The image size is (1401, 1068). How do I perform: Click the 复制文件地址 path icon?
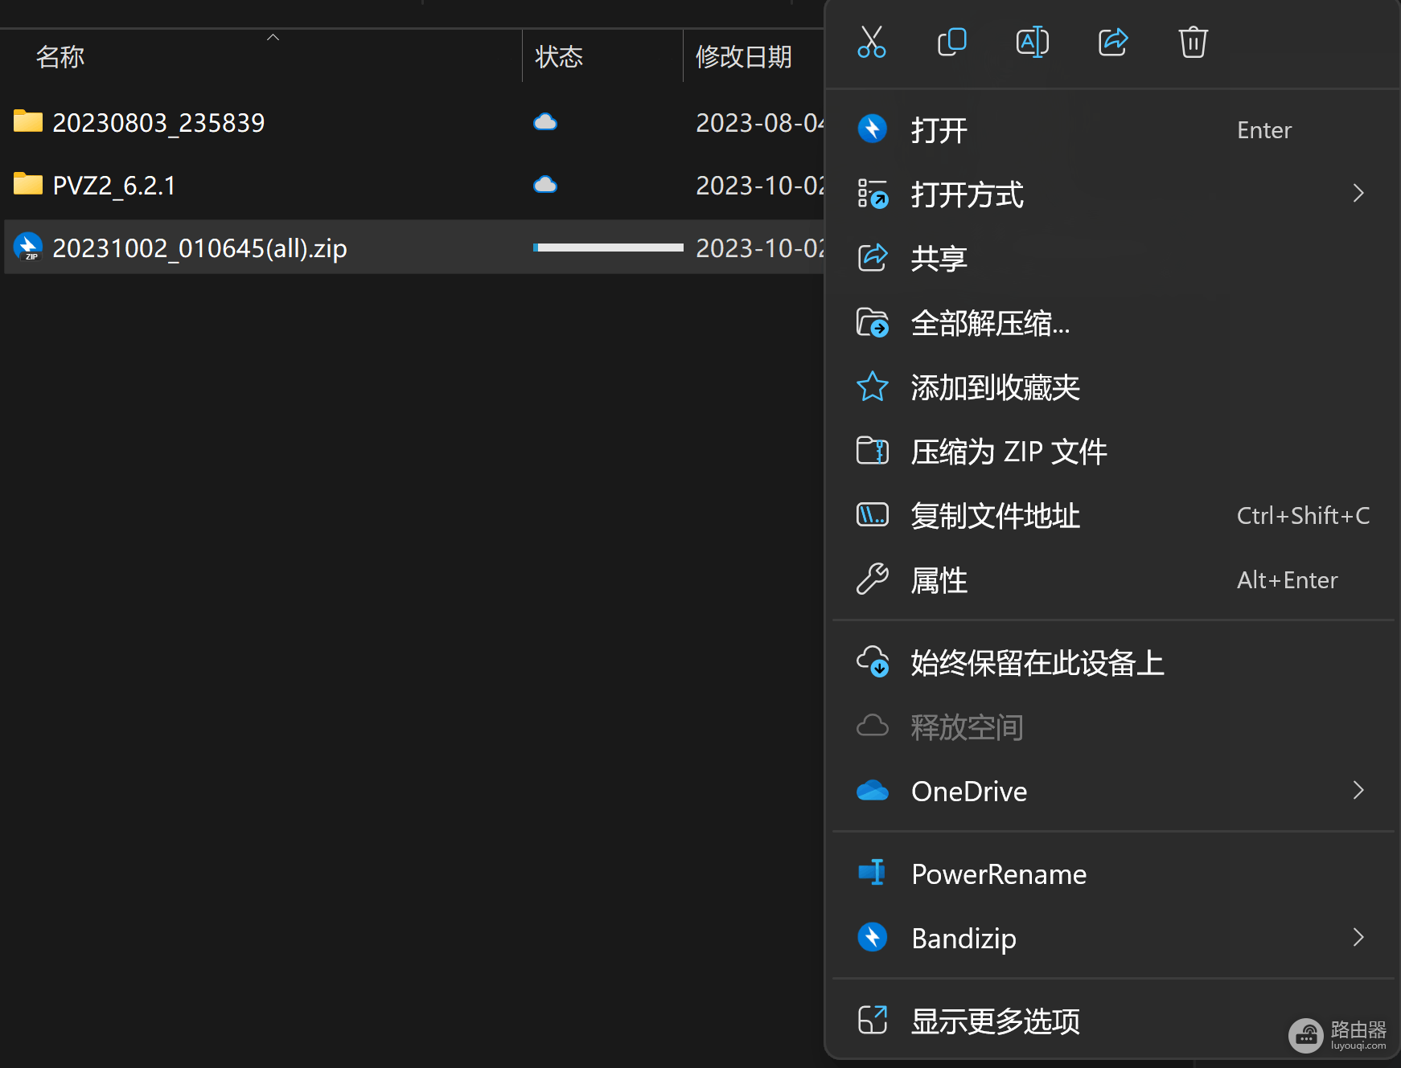click(x=873, y=514)
